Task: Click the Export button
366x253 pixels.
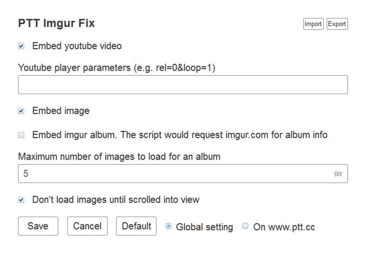Action: coord(337,24)
